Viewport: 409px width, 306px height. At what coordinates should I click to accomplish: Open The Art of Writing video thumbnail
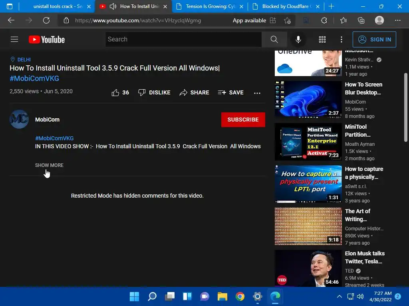(x=308, y=226)
